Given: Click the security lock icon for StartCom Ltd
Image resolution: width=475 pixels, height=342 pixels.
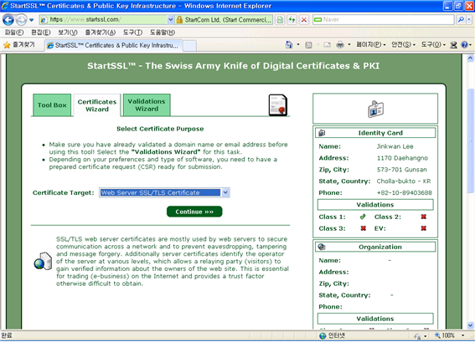Looking at the screenshot, I should coord(179,20).
